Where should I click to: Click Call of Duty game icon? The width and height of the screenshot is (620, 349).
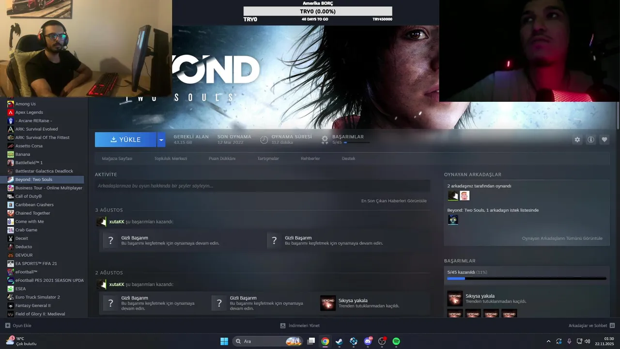(x=11, y=196)
